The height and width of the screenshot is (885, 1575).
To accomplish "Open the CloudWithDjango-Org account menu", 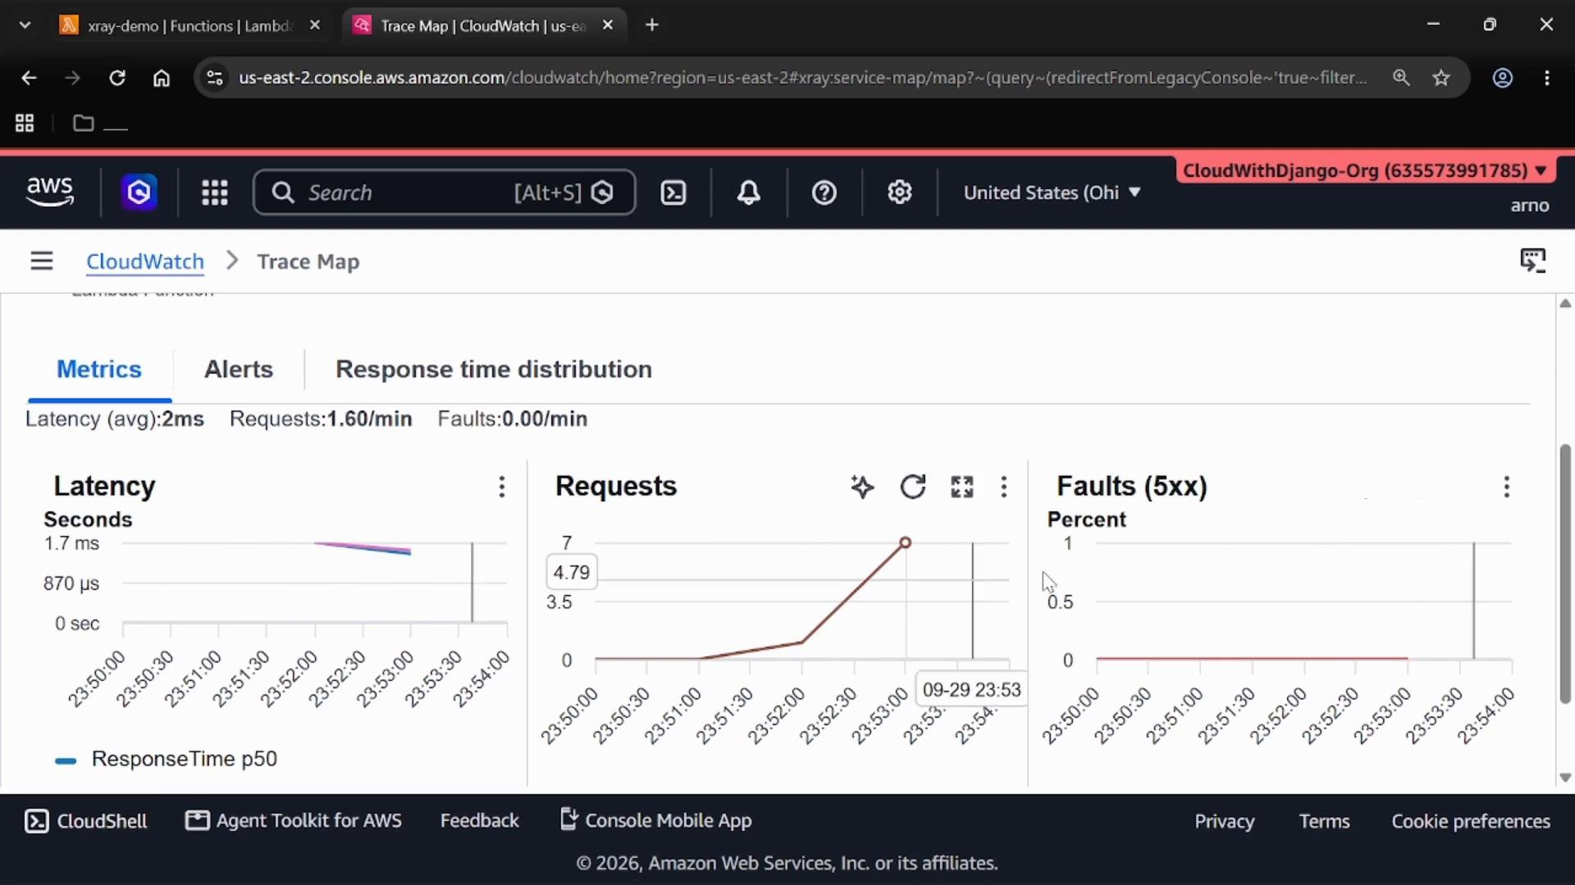I will 1365,170.
